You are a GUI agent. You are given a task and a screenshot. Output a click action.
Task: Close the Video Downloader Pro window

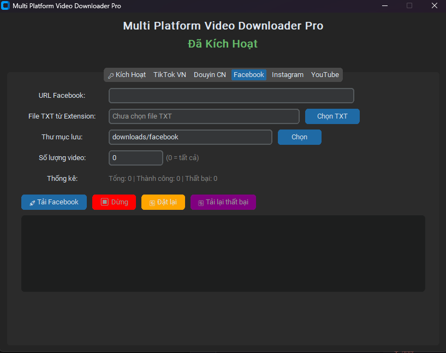[435, 6]
